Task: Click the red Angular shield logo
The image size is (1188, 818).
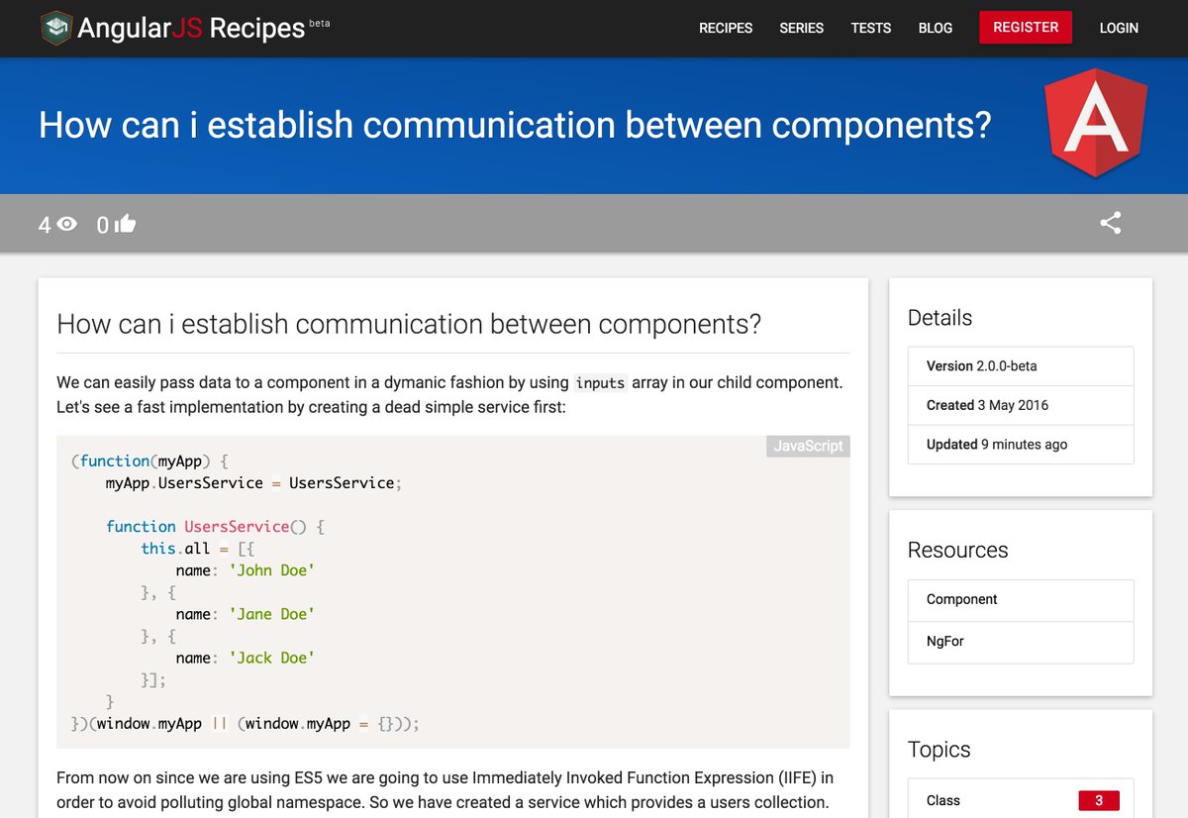Action: coord(1096,124)
